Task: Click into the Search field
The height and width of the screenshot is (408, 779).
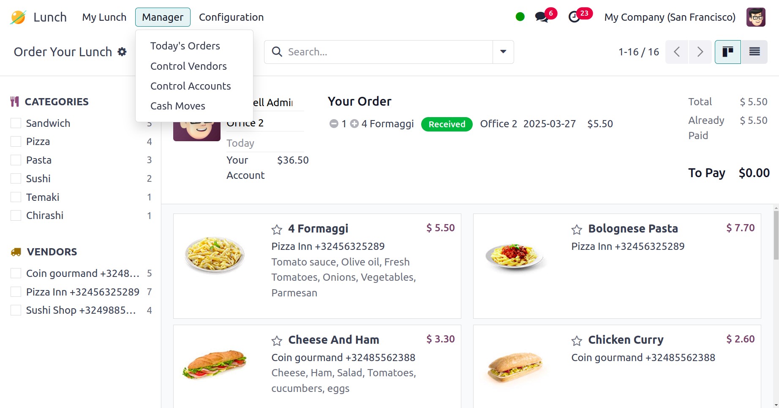Action: click(380, 52)
